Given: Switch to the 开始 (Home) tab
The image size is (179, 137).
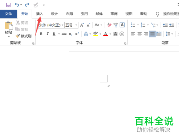Looking at the screenshot, I should (25, 14).
